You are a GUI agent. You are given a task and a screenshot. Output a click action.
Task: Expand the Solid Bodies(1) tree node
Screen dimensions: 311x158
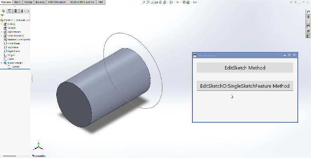click(2, 36)
